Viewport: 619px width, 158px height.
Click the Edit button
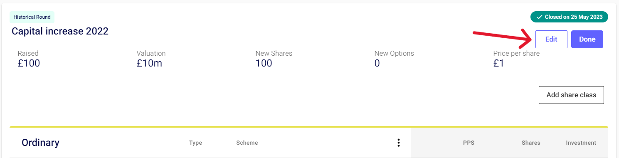click(x=551, y=39)
